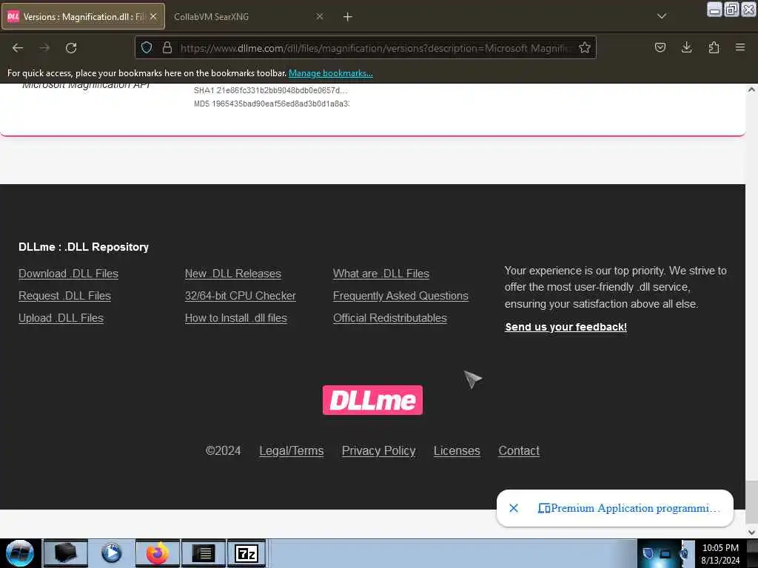Click the DLLme pink logo

[x=373, y=400]
